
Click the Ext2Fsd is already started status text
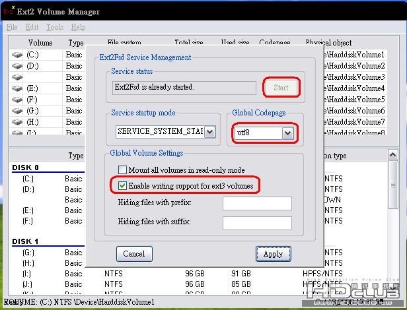click(155, 87)
